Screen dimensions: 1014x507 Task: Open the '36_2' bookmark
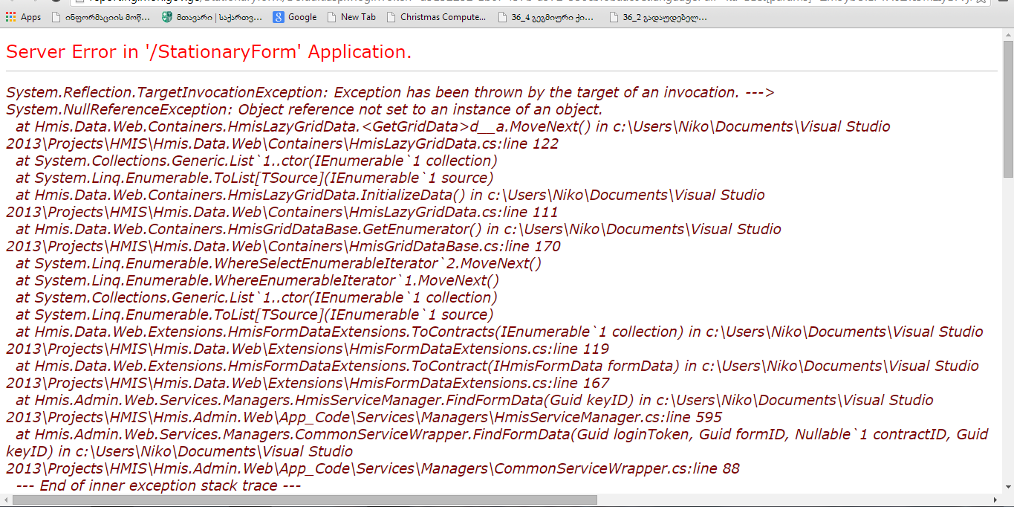658,17
